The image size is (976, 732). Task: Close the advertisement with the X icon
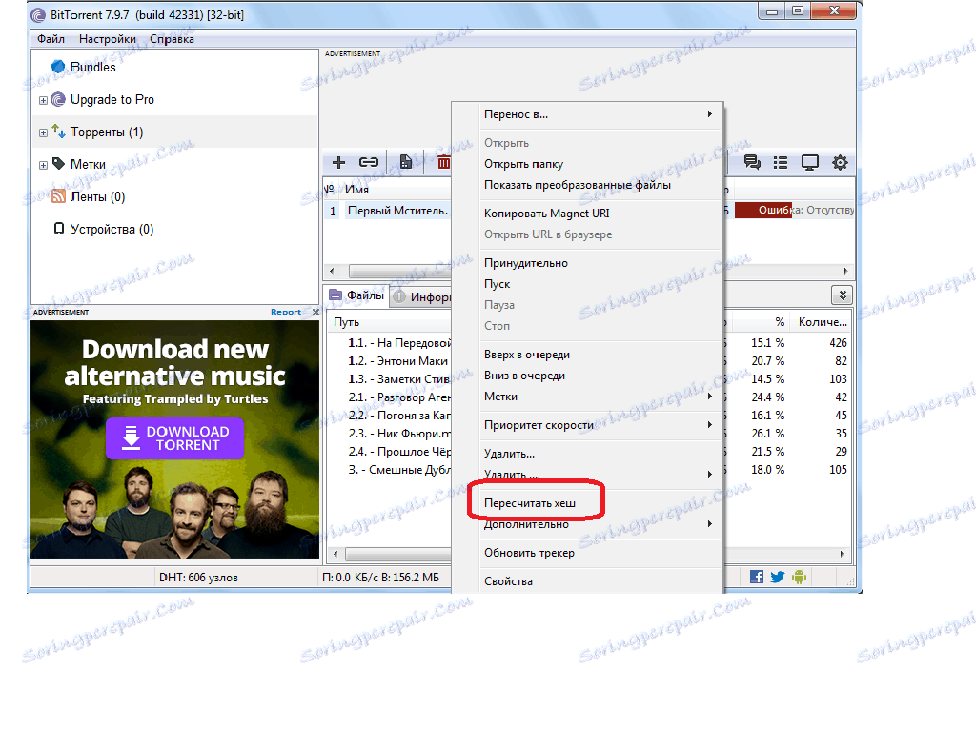click(315, 312)
